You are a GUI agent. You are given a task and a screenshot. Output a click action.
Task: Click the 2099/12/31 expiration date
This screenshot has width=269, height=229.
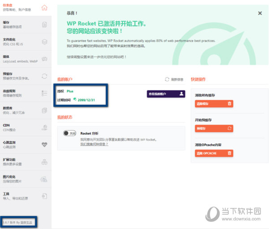pos(86,100)
